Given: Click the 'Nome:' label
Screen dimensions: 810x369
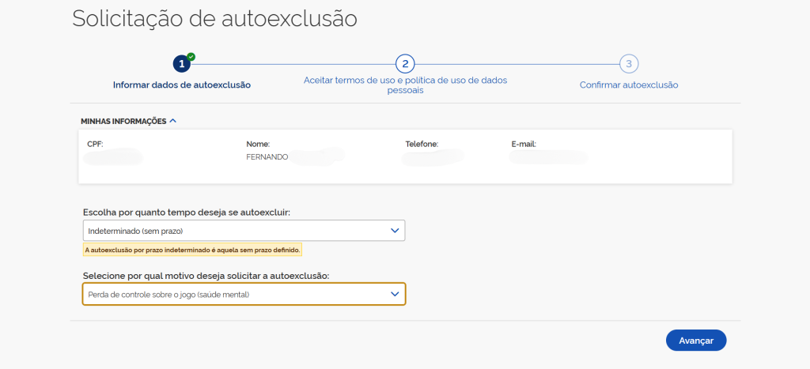Looking at the screenshot, I should point(258,144).
